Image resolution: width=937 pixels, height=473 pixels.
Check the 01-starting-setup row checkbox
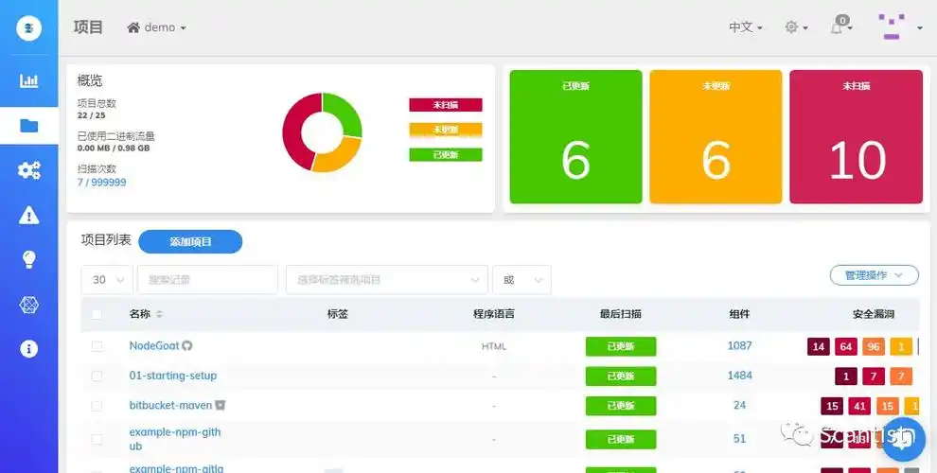[x=97, y=376]
